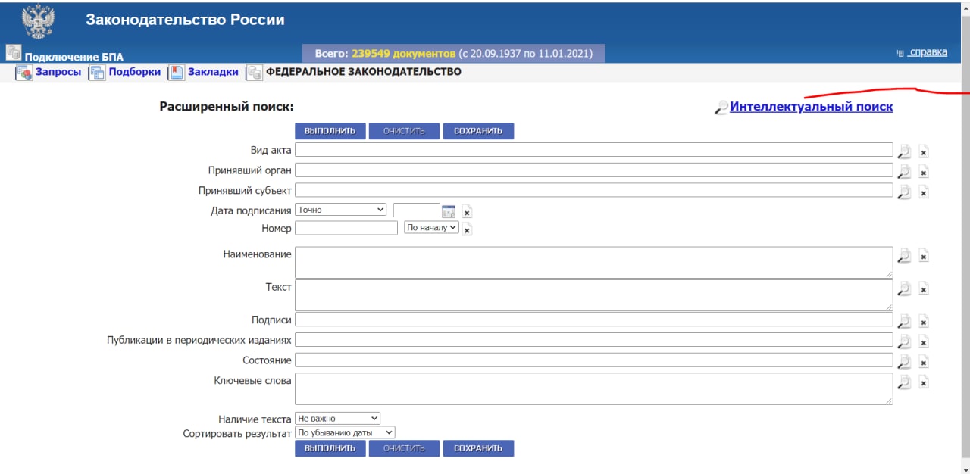The height and width of the screenshot is (474, 970).
Task: Open the справка help link
Action: click(x=928, y=52)
